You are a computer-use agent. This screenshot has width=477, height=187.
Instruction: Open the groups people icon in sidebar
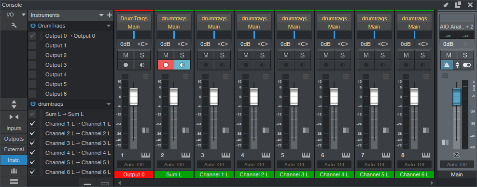pyautogui.click(x=14, y=171)
